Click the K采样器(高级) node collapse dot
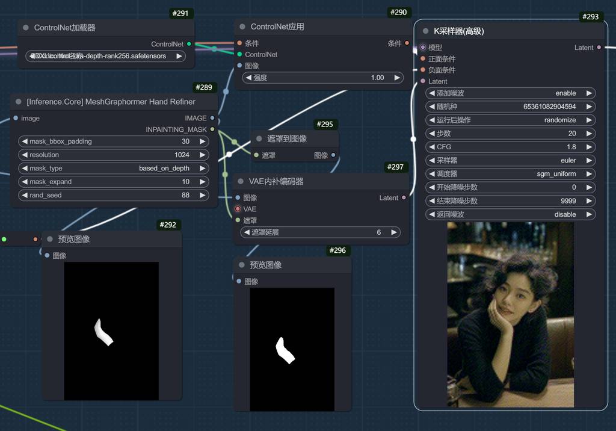Screen dimensions: 616x431 point(425,31)
